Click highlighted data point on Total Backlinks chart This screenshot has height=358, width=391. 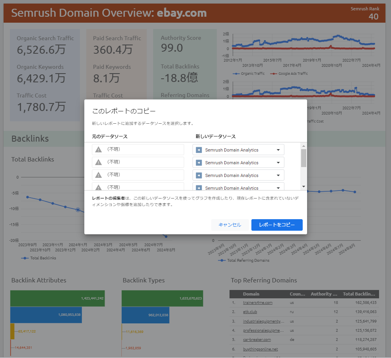click(x=78, y=210)
